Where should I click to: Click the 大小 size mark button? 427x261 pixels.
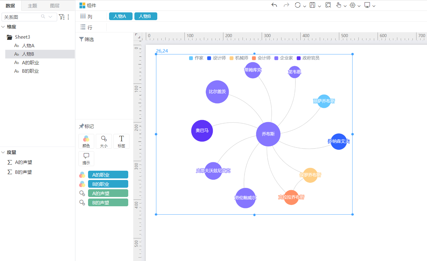104,141
